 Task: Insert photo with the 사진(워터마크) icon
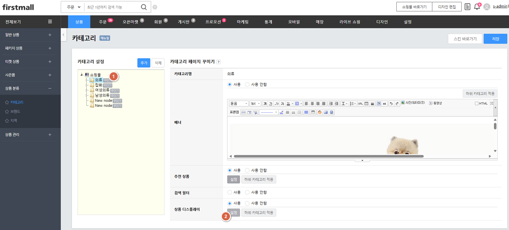413,103
